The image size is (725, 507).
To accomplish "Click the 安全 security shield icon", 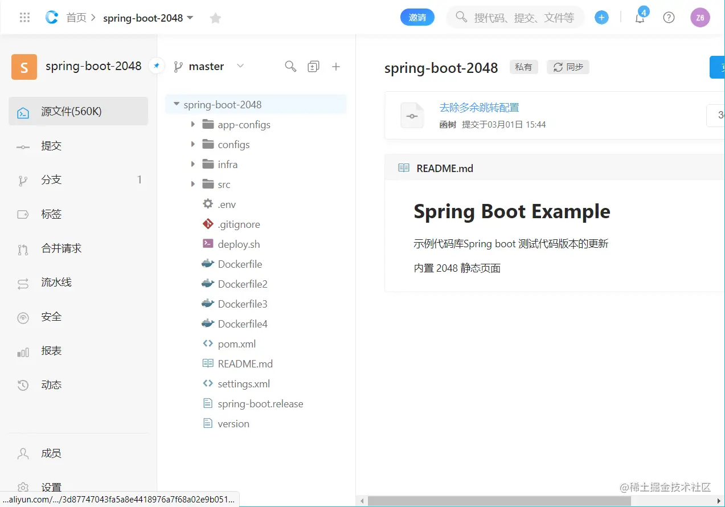I will pos(23,318).
